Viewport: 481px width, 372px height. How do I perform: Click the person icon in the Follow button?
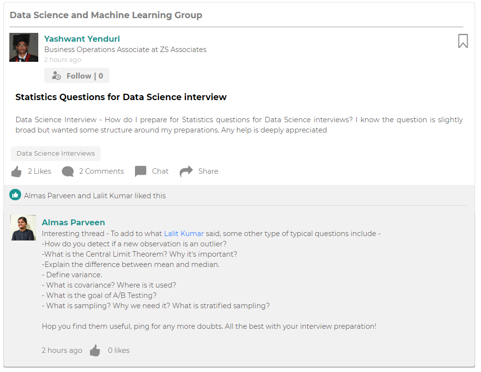point(56,76)
